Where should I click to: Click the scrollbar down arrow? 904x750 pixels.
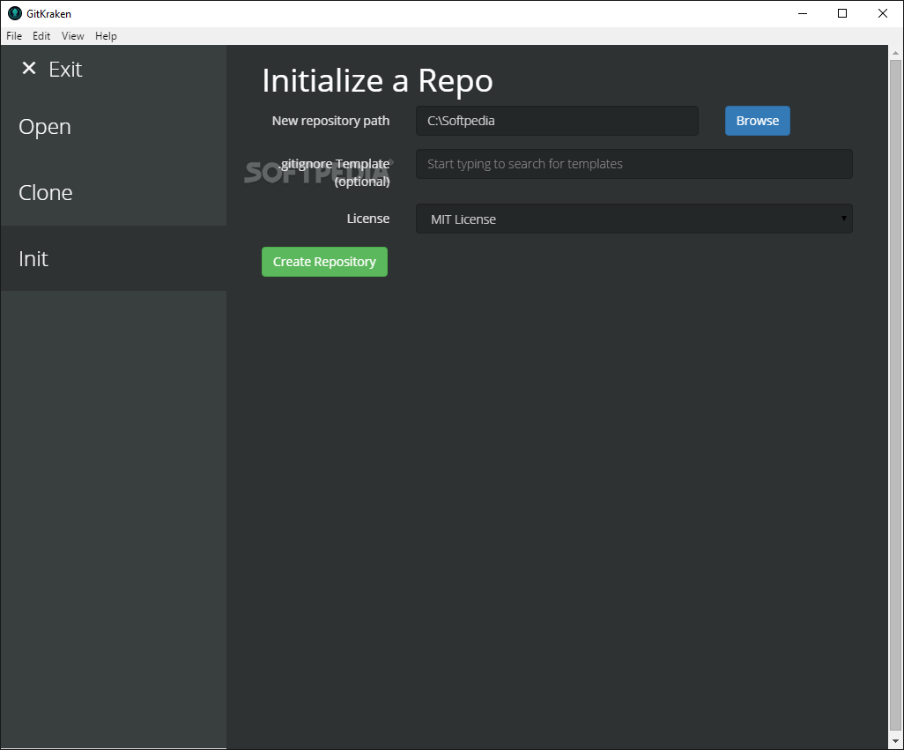pyautogui.click(x=895, y=741)
